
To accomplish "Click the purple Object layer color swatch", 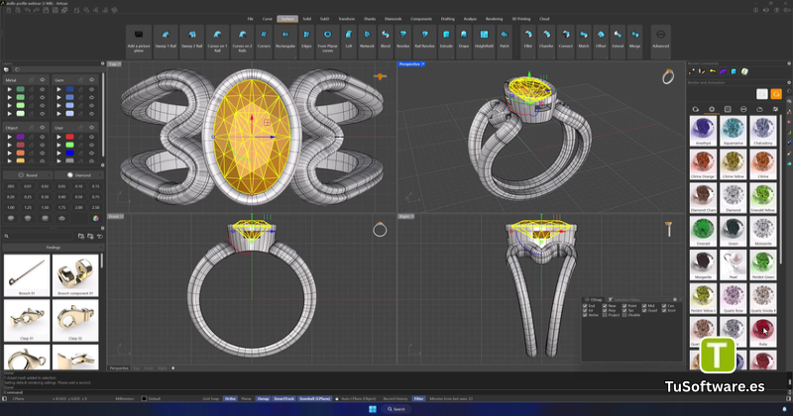I will 20,137.
